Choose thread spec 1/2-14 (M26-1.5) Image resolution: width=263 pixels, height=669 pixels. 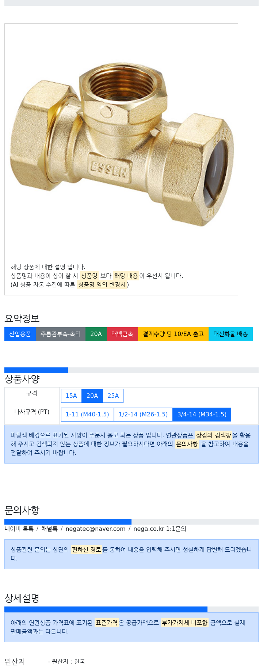tap(143, 415)
